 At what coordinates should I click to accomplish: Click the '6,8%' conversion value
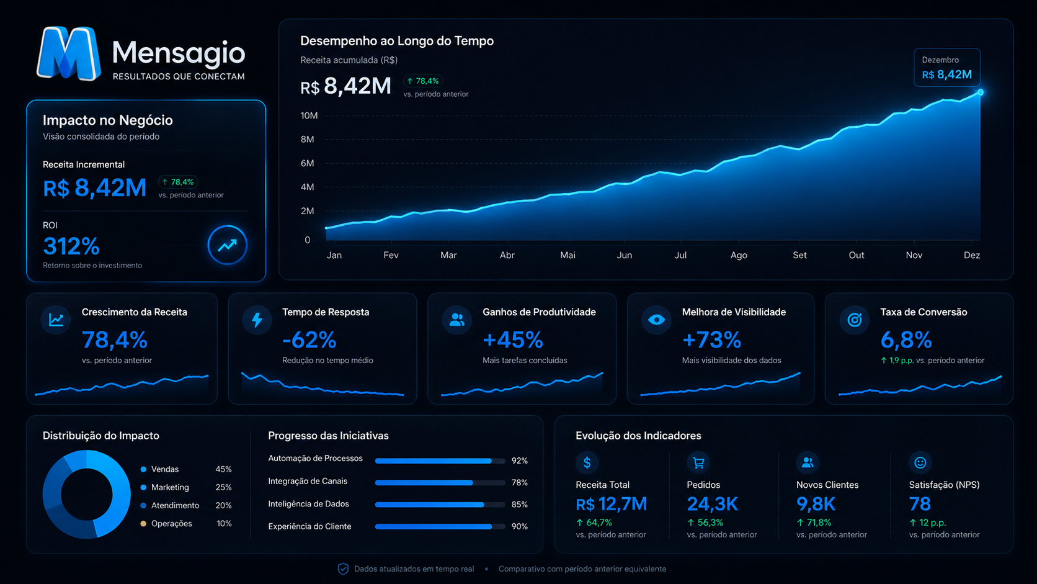click(x=906, y=340)
